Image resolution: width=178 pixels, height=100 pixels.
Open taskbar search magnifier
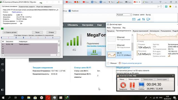pos(9,97)
